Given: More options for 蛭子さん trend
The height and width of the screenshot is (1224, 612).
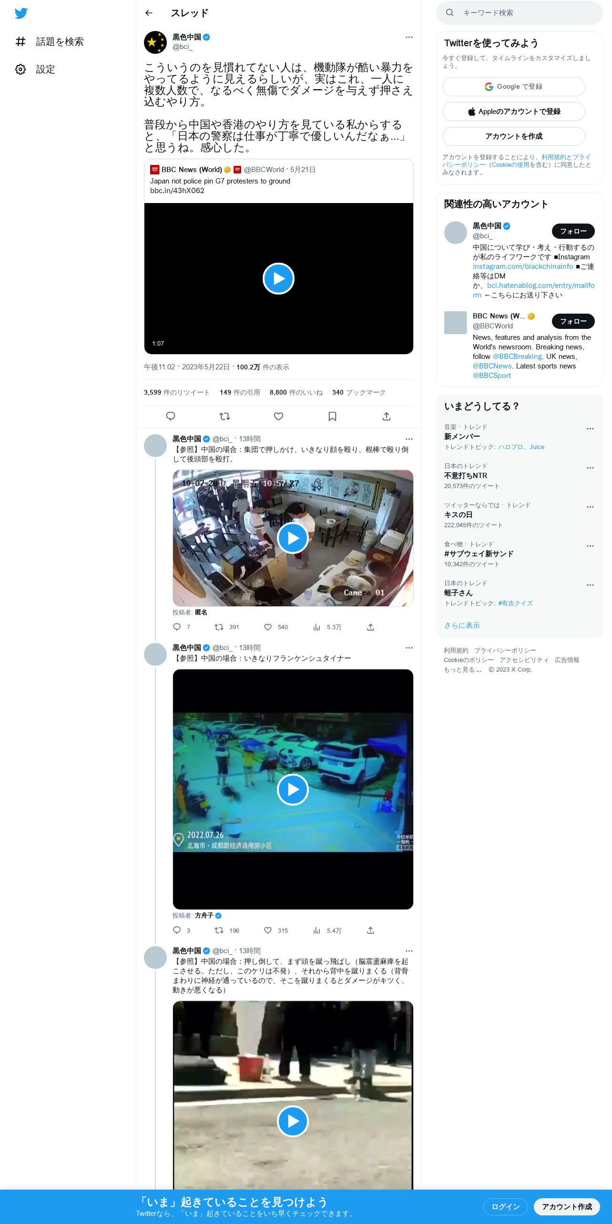Looking at the screenshot, I should point(590,585).
